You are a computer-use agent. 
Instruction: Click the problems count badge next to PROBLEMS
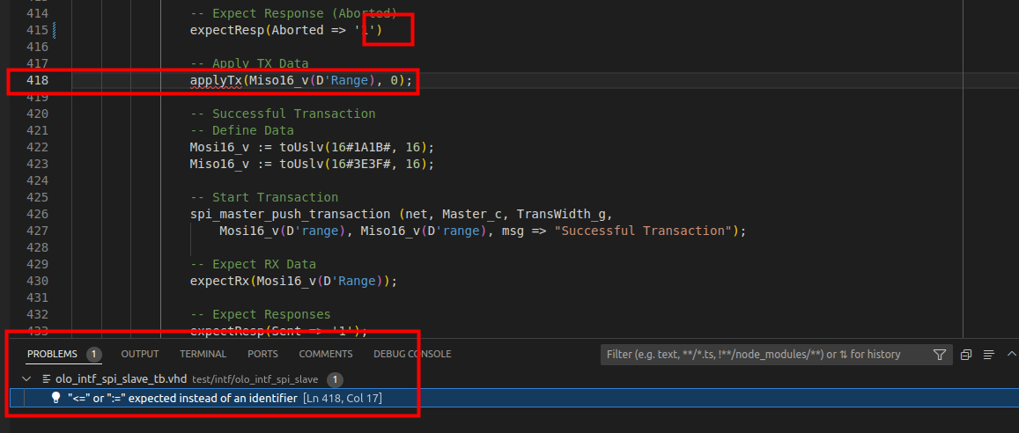click(94, 355)
